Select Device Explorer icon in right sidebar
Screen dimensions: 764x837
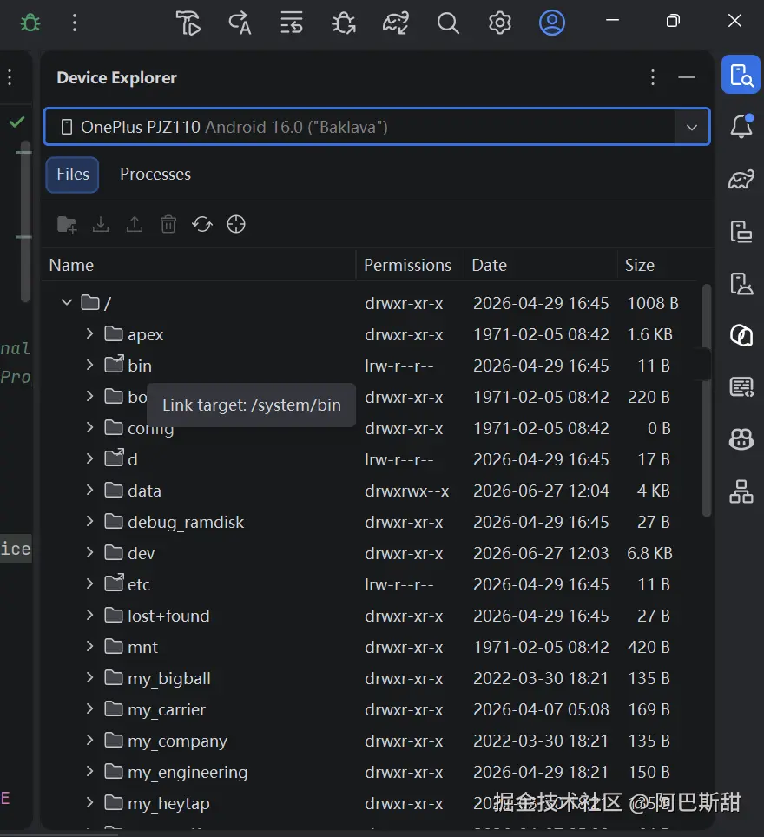point(741,74)
